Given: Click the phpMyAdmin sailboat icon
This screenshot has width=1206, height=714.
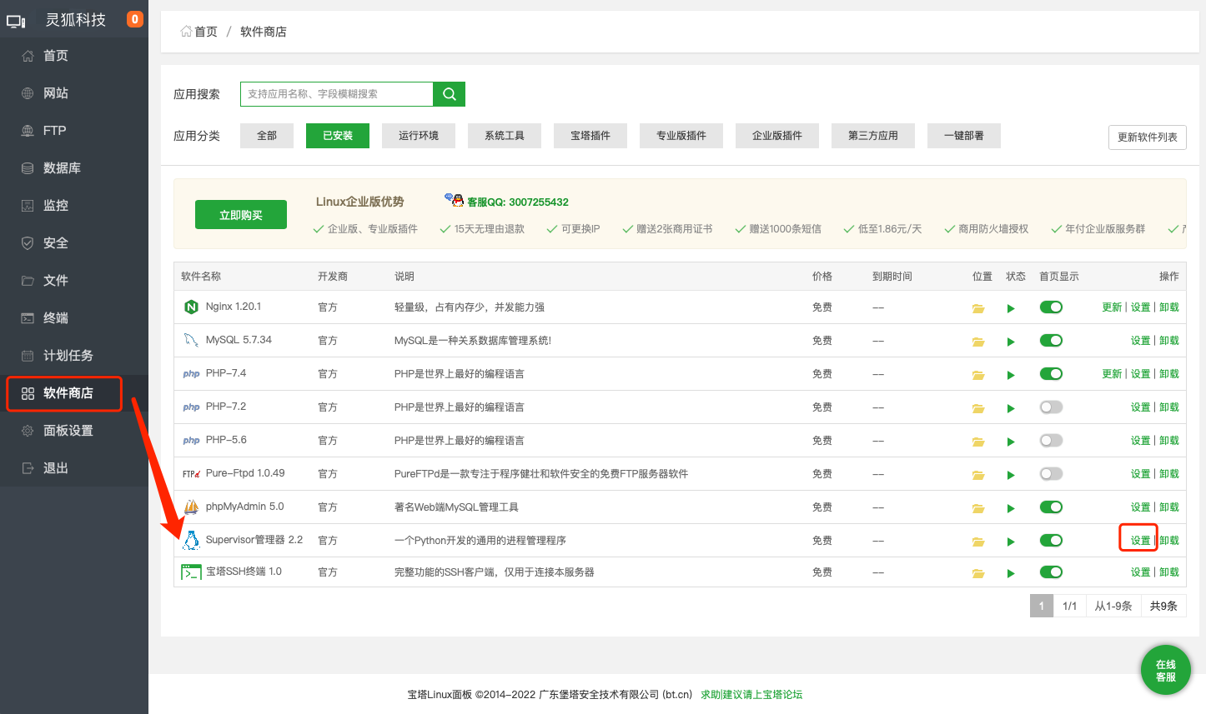Looking at the screenshot, I should [x=191, y=507].
